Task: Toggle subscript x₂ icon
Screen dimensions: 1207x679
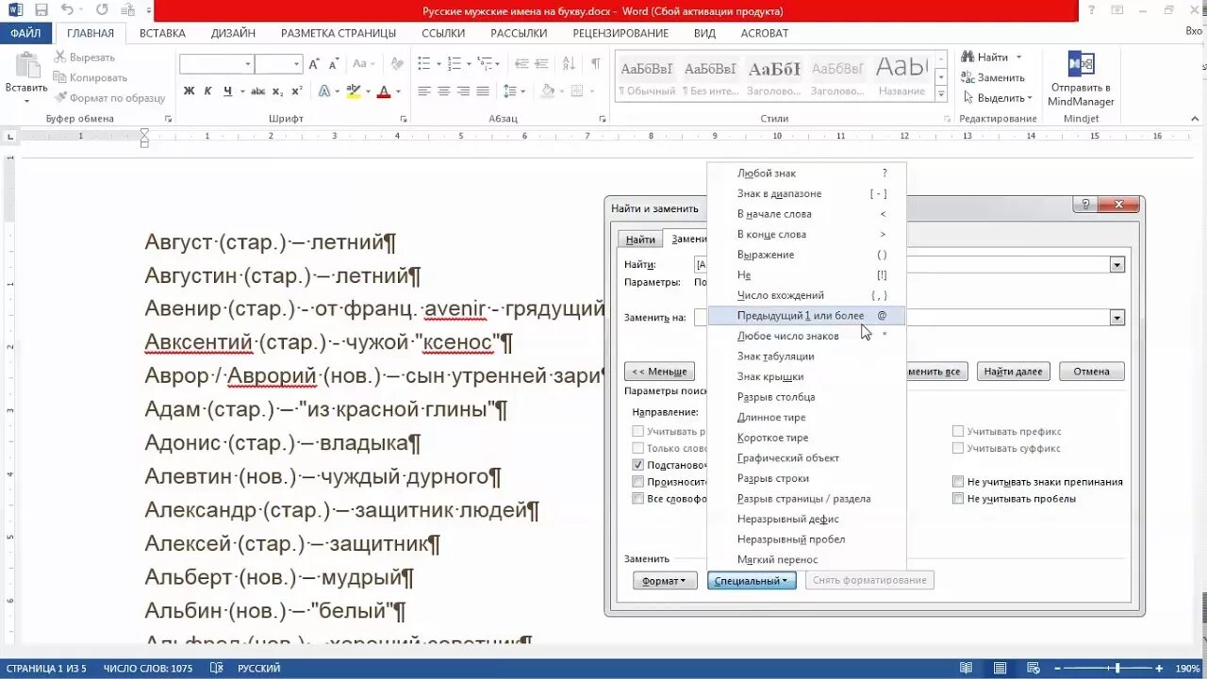Action: (x=277, y=91)
